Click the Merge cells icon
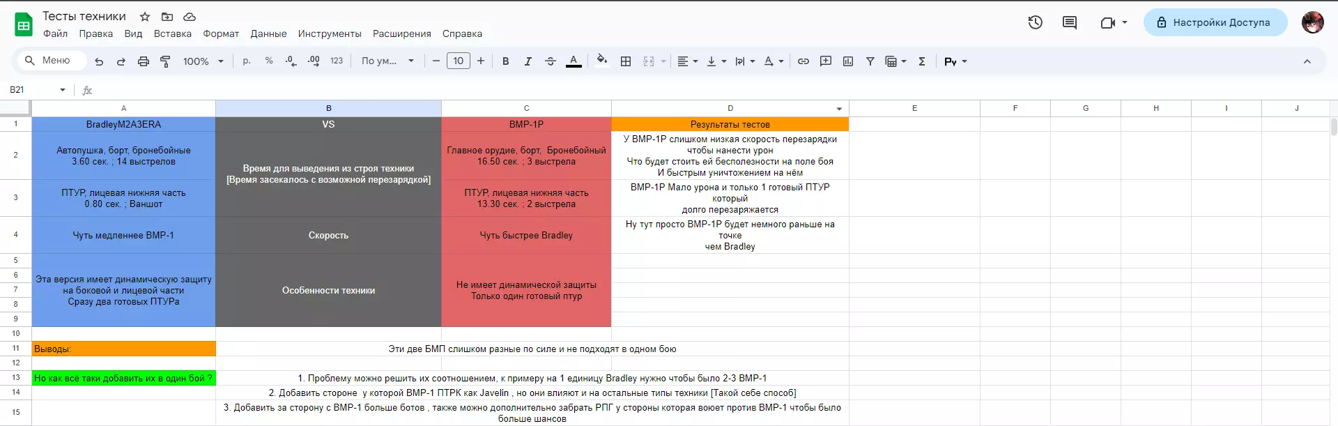 pyautogui.click(x=649, y=61)
